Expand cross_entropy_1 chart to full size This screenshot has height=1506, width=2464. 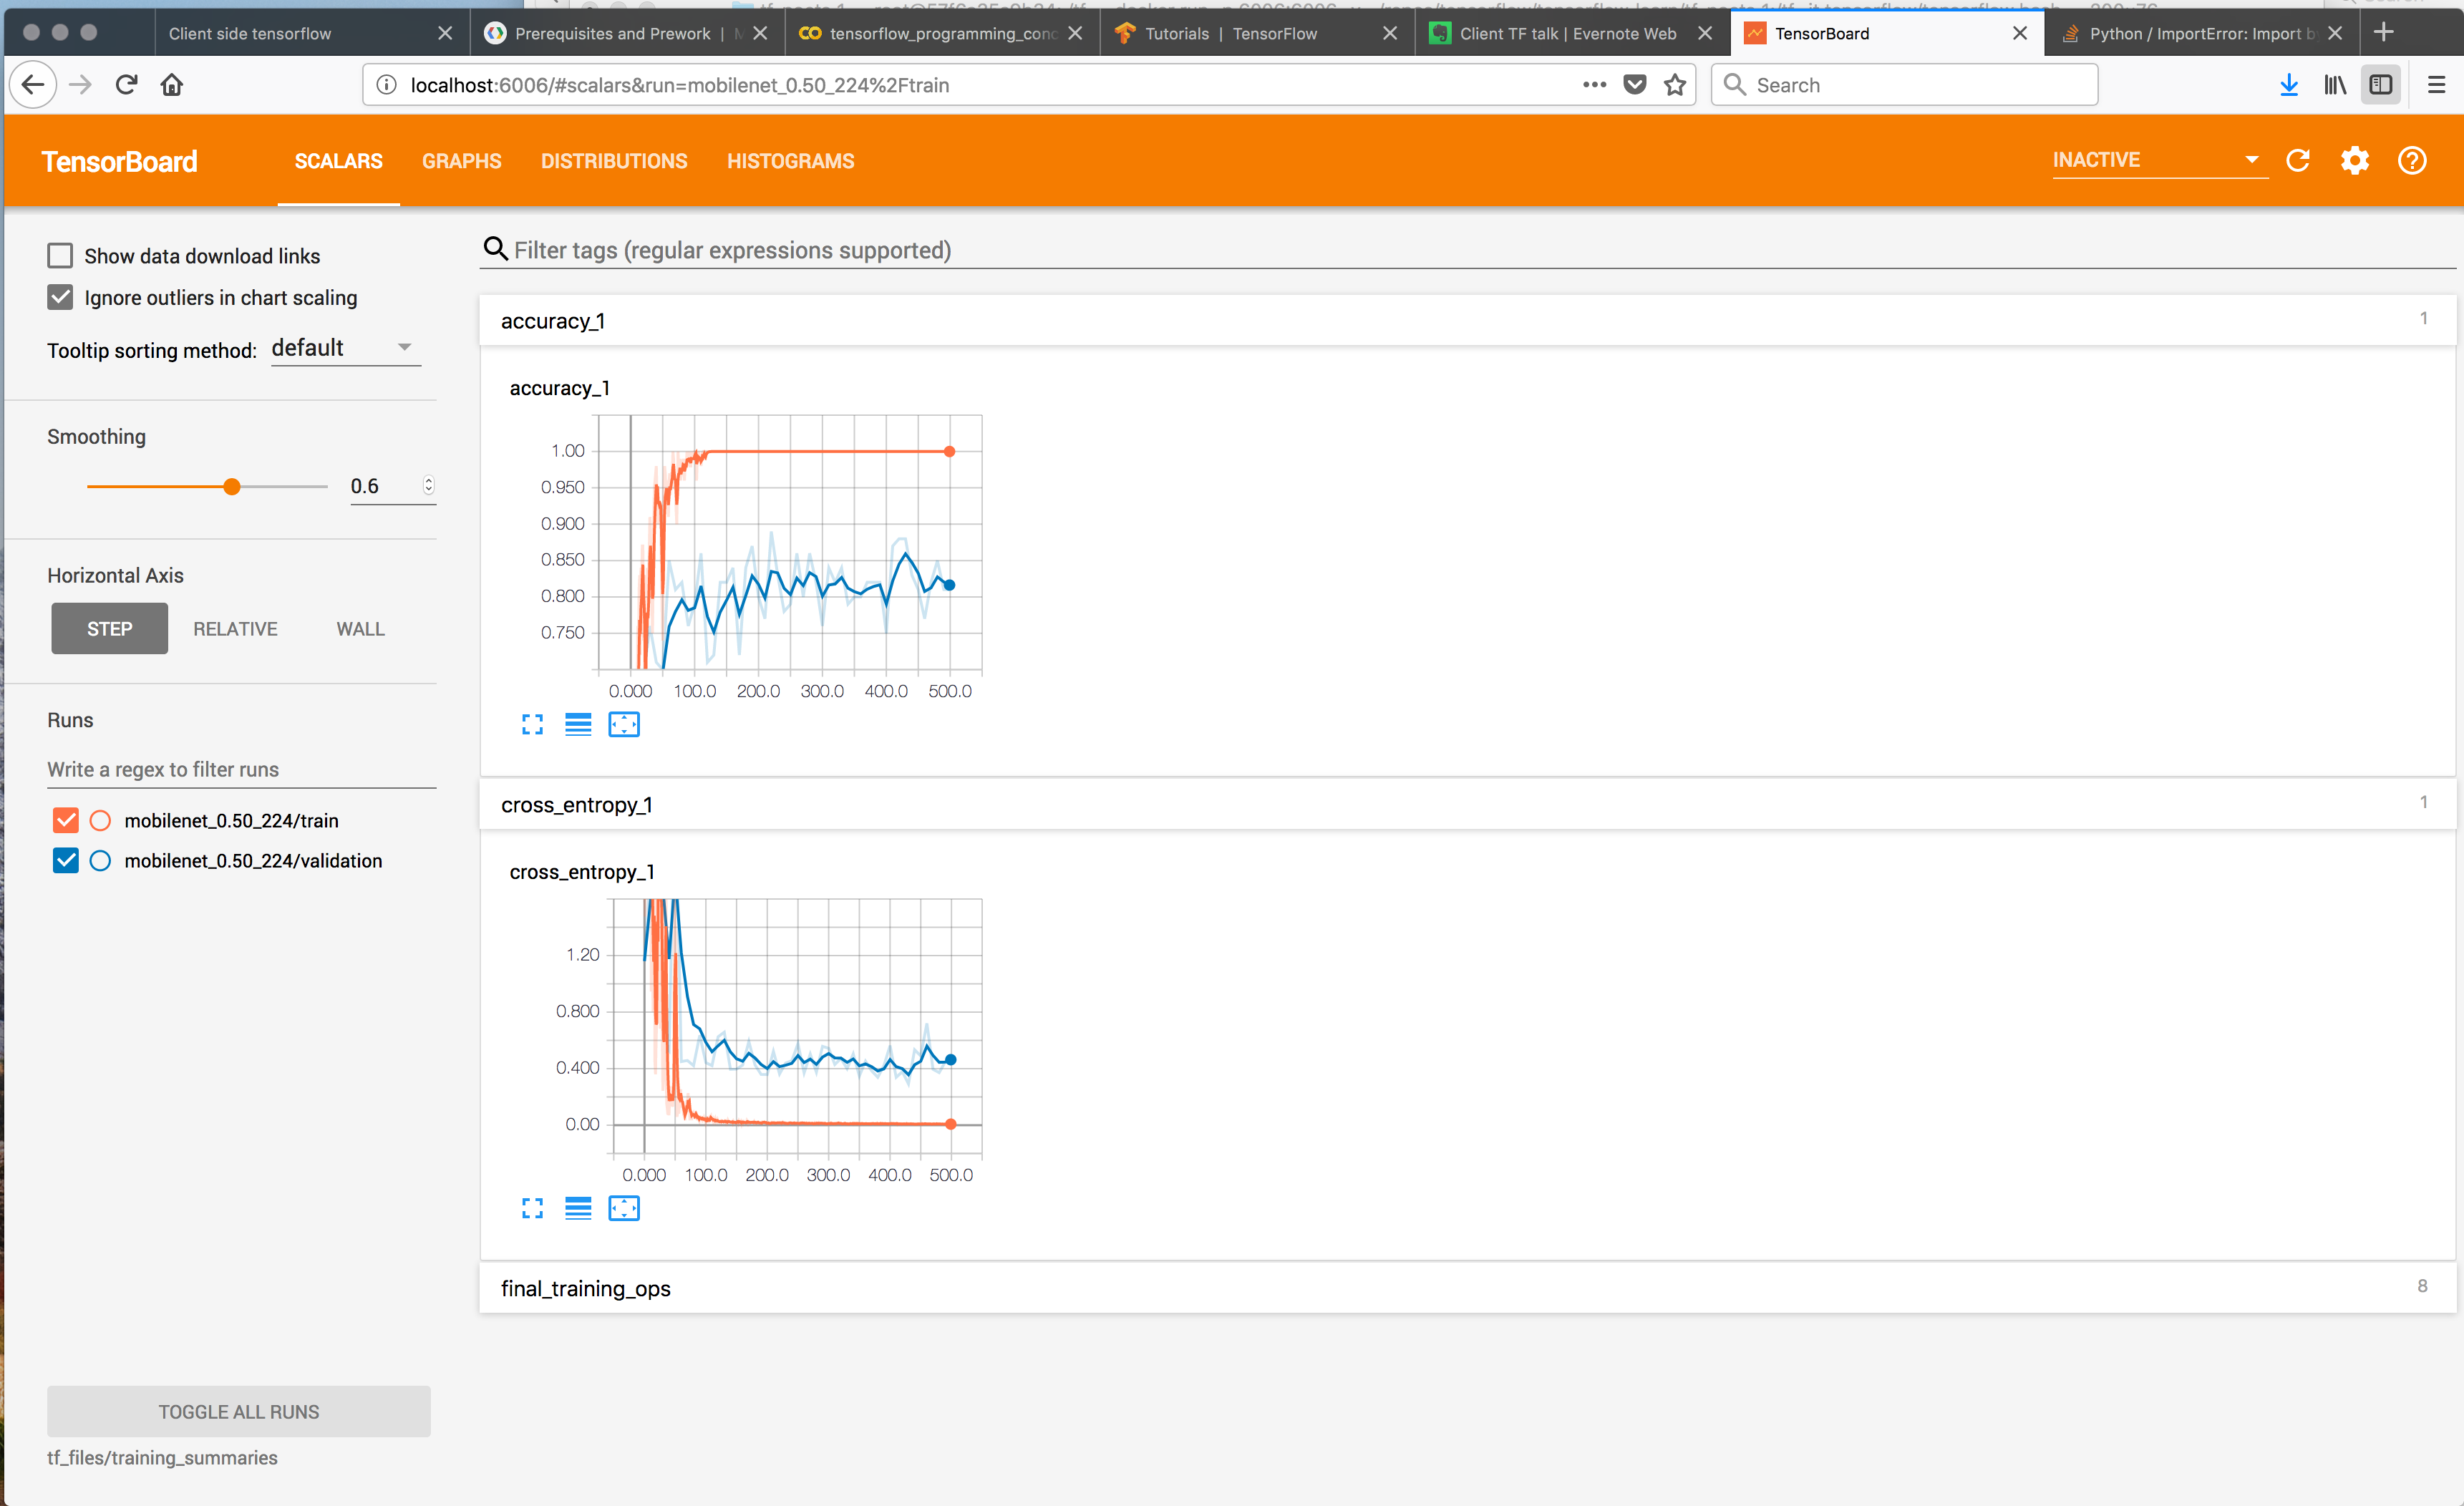[532, 1209]
